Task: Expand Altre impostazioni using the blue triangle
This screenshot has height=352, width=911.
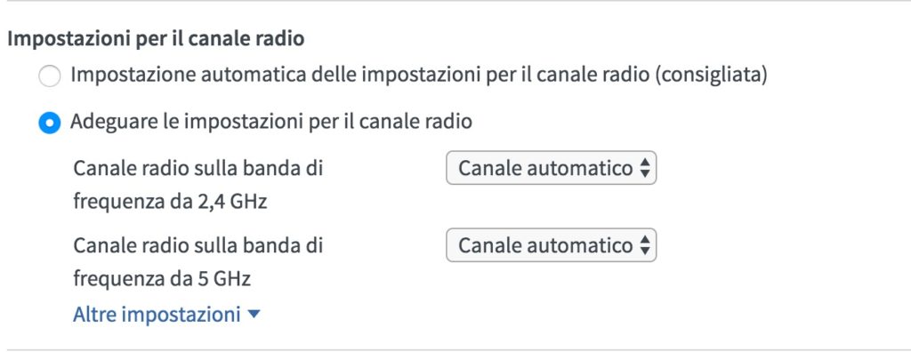Action: tap(254, 315)
